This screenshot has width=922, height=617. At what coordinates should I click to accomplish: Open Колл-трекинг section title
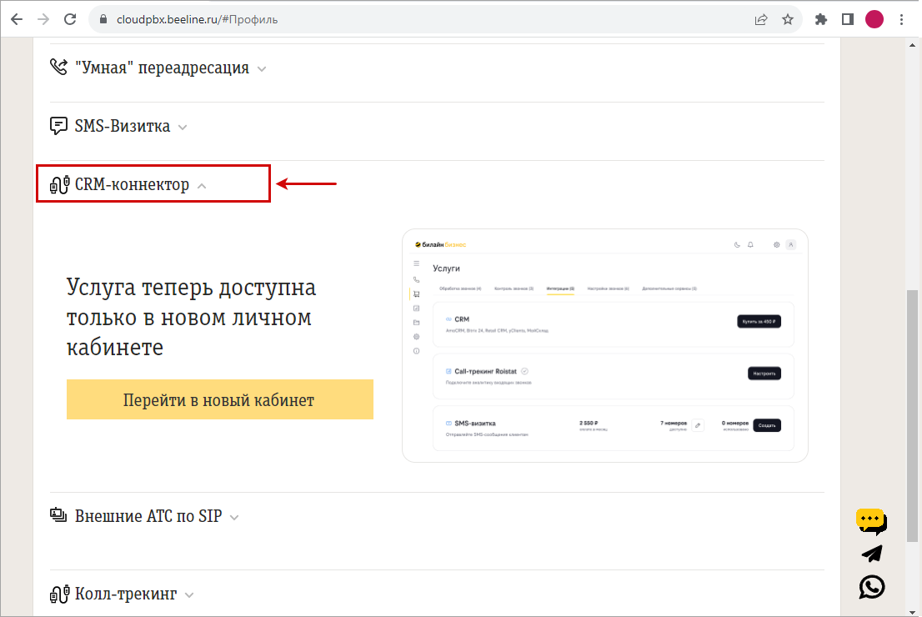coord(126,594)
